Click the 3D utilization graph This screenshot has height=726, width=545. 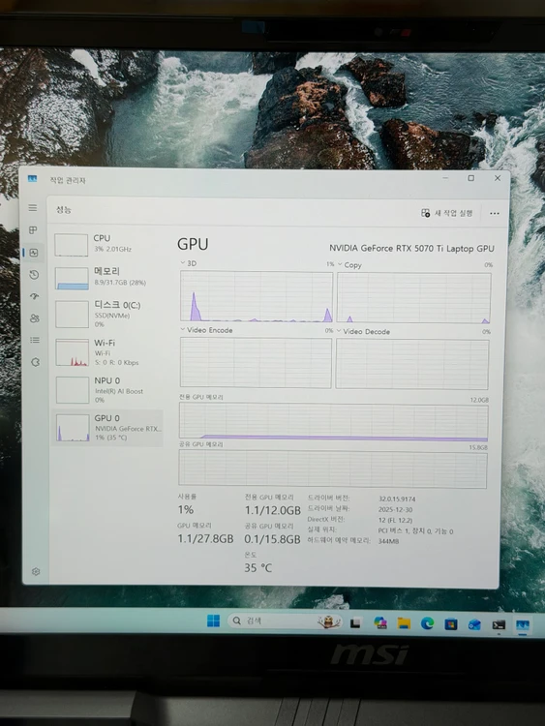click(257, 296)
